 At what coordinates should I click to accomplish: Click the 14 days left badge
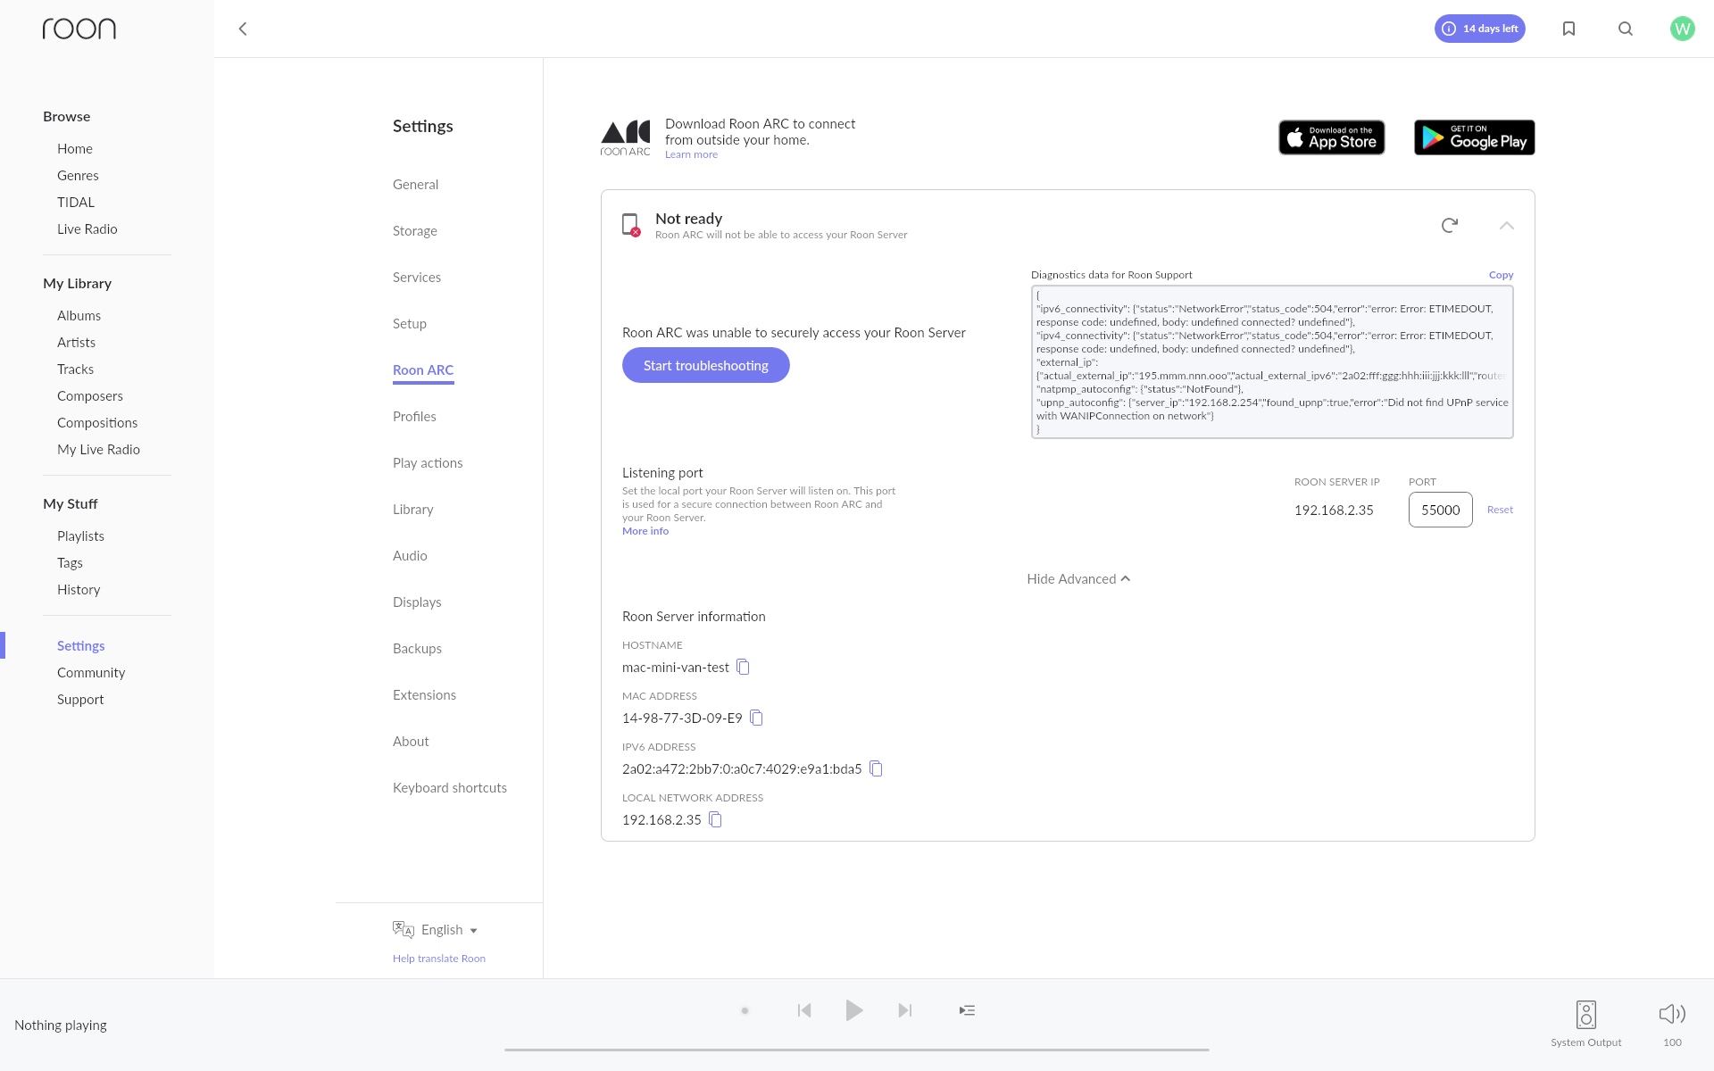pyautogui.click(x=1479, y=29)
